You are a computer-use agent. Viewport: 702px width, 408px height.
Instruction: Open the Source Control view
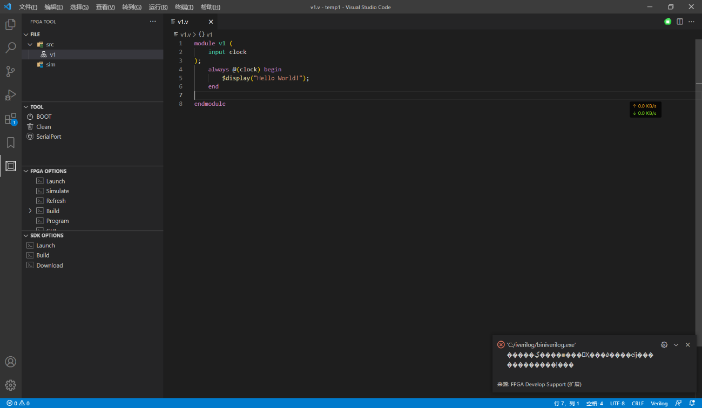tap(10, 71)
